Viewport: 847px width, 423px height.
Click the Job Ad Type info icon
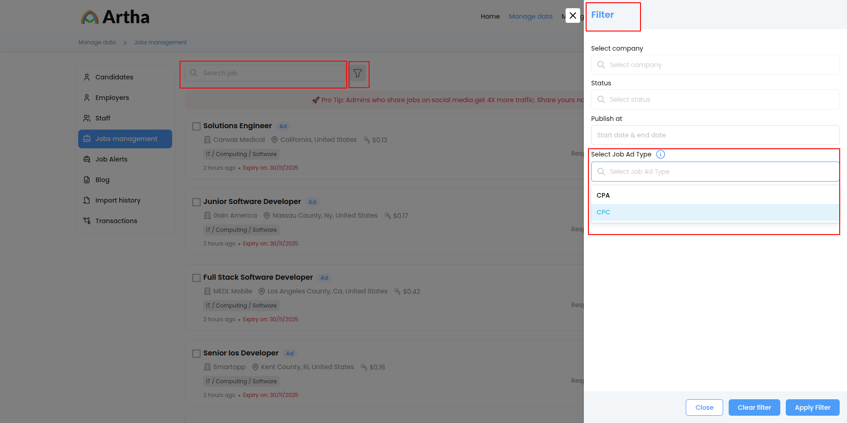tap(660, 154)
